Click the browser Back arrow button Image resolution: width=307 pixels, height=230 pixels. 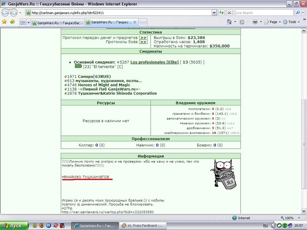pyautogui.click(x=5, y=13)
